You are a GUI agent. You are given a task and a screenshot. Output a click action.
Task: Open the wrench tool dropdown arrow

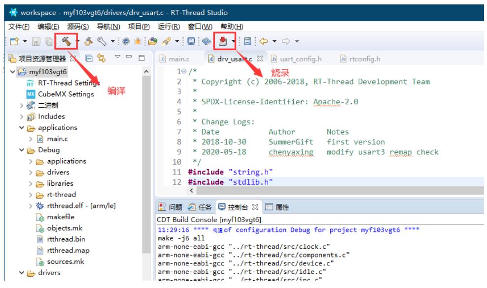113,41
